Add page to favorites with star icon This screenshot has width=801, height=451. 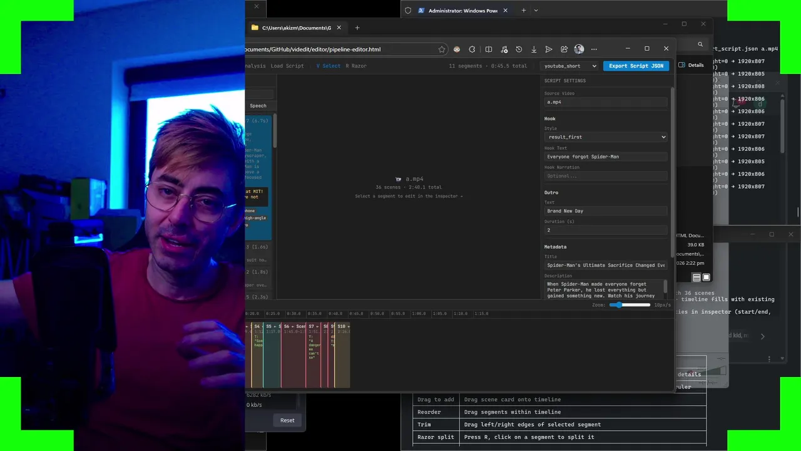442,49
